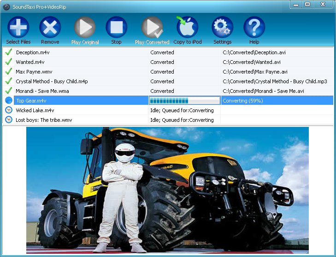Click the Top Gear conversion progress bar

tap(184, 101)
